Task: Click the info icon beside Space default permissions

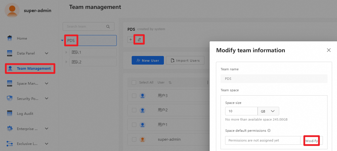Action: 269,130
